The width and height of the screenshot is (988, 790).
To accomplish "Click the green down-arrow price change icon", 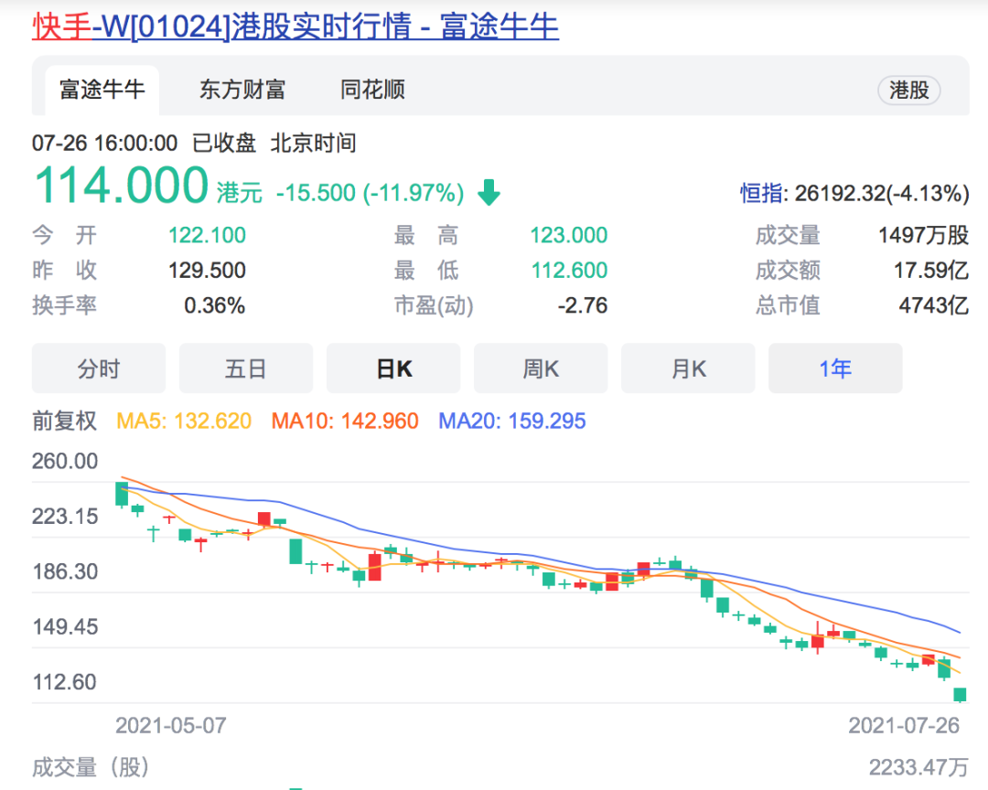I will click(489, 193).
